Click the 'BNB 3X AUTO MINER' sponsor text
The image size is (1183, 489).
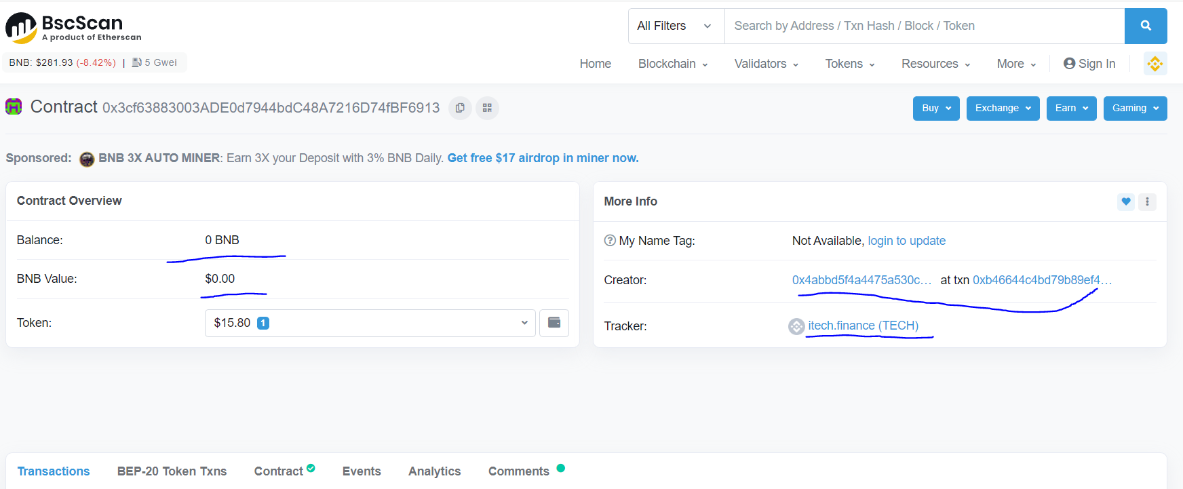(x=159, y=158)
